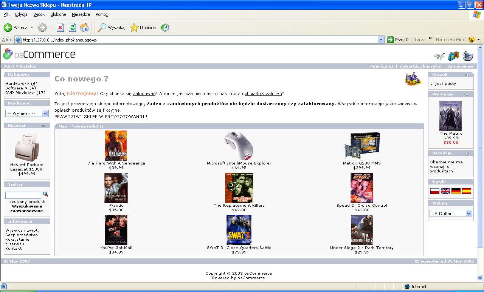Open Under Siege 2 - Dark Territory link
The width and height of the screenshot is (484, 292).
pyautogui.click(x=361, y=247)
